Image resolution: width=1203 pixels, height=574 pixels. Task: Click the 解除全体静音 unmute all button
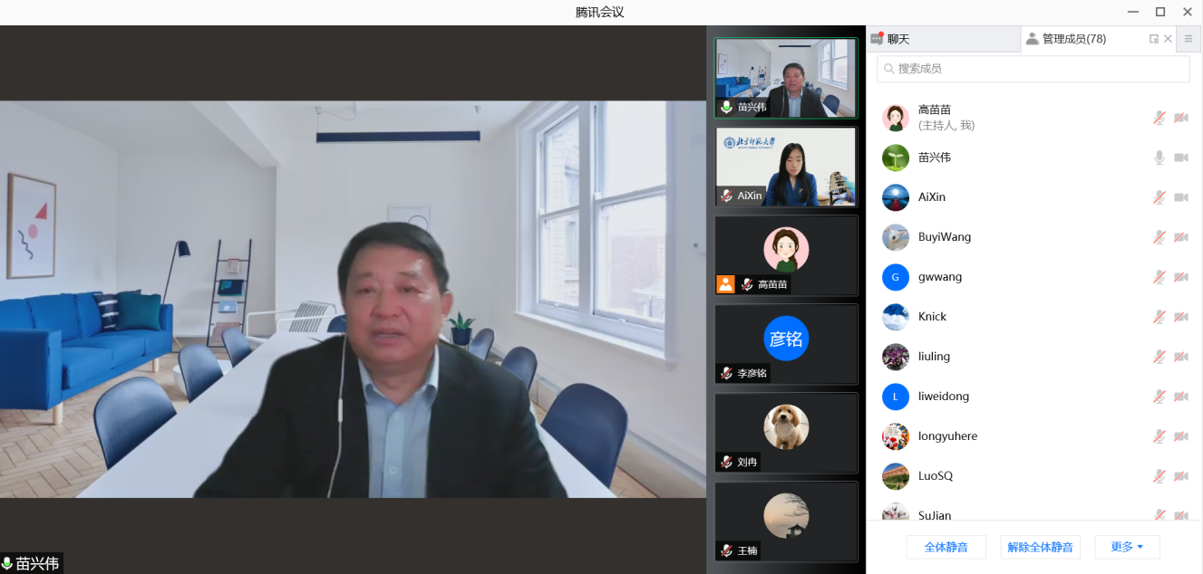click(x=1040, y=547)
